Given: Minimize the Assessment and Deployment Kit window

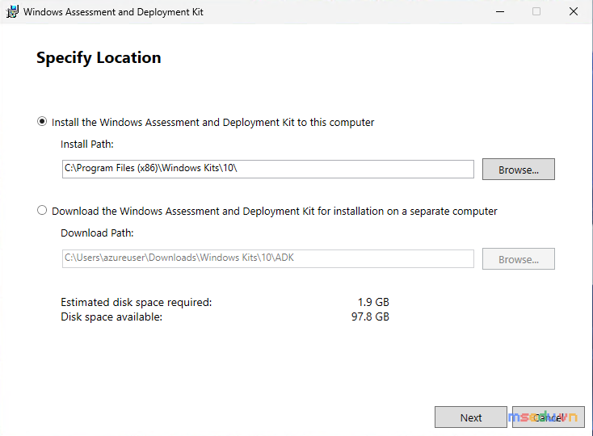Looking at the screenshot, I should (500, 12).
